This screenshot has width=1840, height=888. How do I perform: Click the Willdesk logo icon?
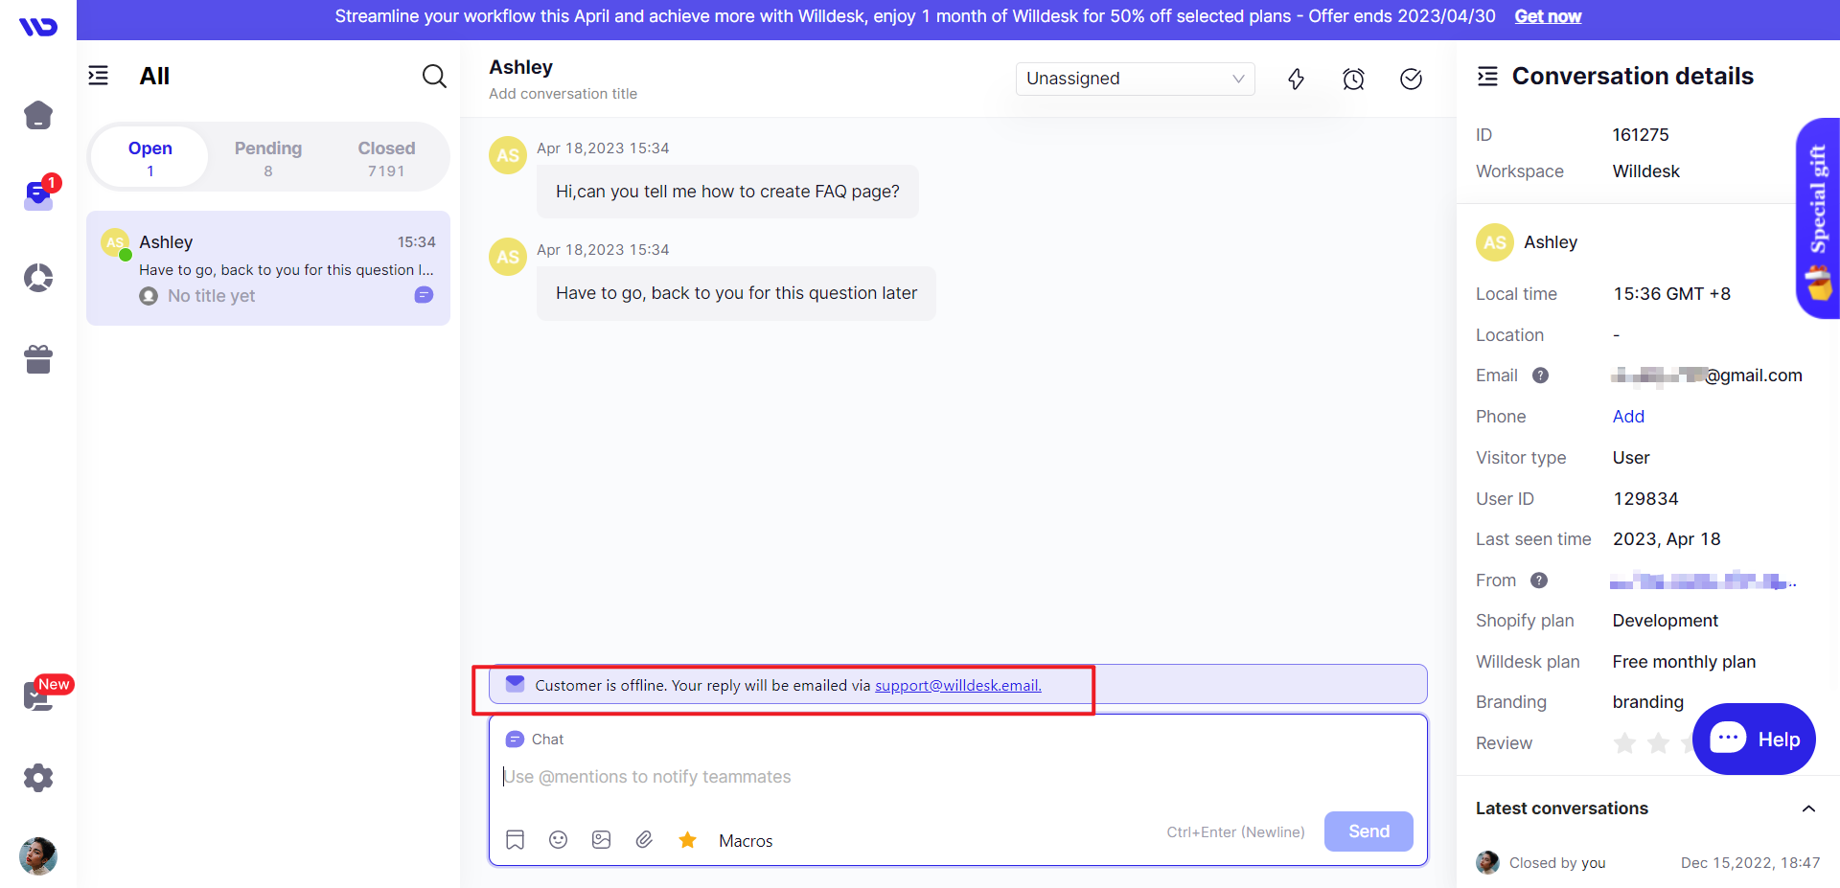click(38, 27)
